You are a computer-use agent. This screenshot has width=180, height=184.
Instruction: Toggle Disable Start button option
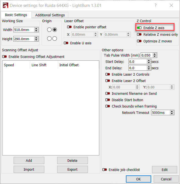[x=108, y=100]
